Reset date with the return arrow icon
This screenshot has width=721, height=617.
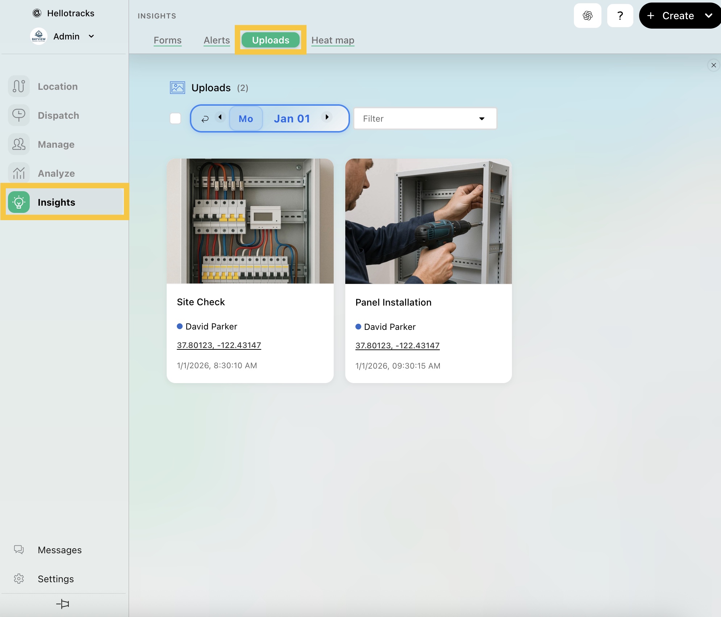[205, 119]
